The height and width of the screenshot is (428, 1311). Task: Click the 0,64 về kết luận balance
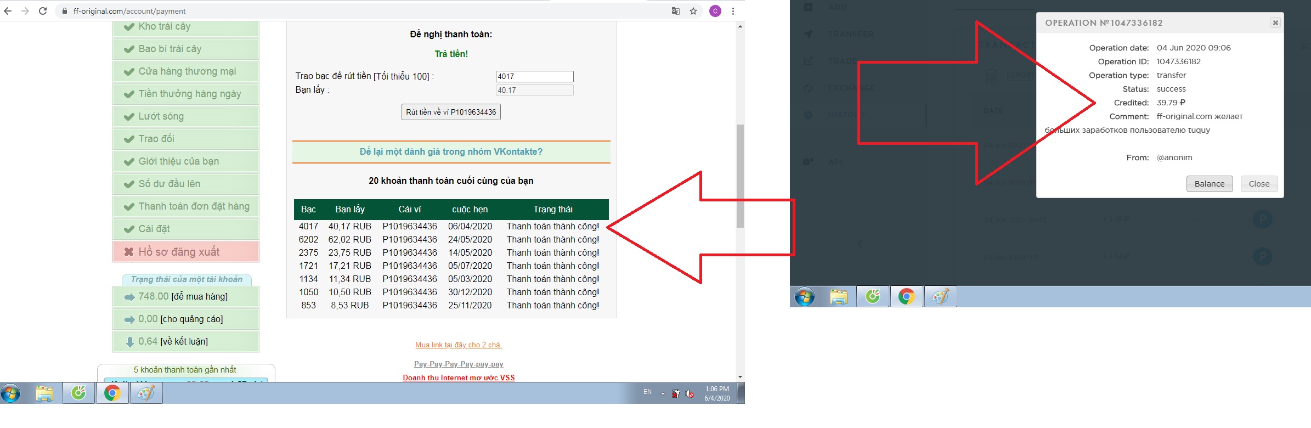(x=186, y=342)
